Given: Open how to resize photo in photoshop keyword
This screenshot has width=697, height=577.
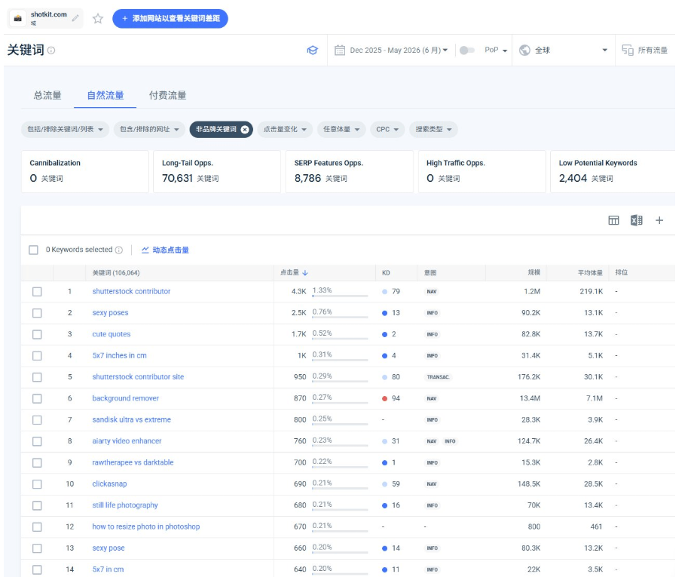Looking at the screenshot, I should 145,526.
